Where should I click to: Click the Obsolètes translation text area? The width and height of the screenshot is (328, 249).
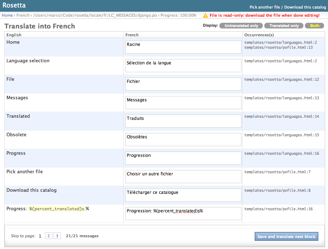click(x=183, y=139)
